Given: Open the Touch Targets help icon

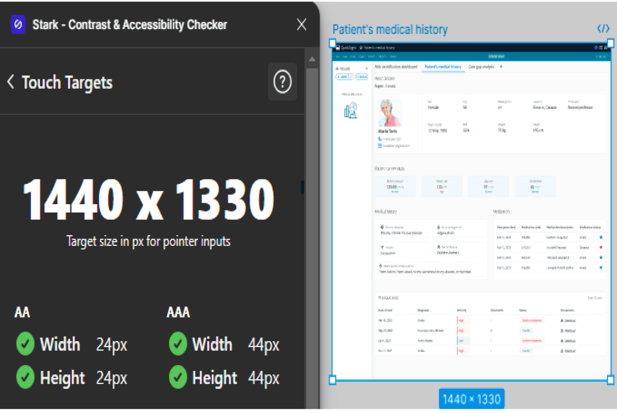Looking at the screenshot, I should [282, 82].
